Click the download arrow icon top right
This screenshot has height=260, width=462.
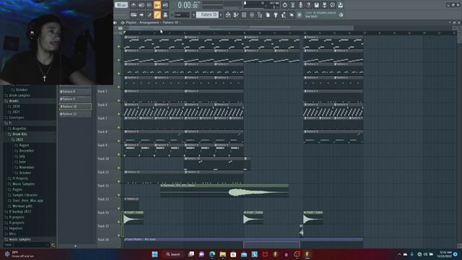[x=340, y=5]
